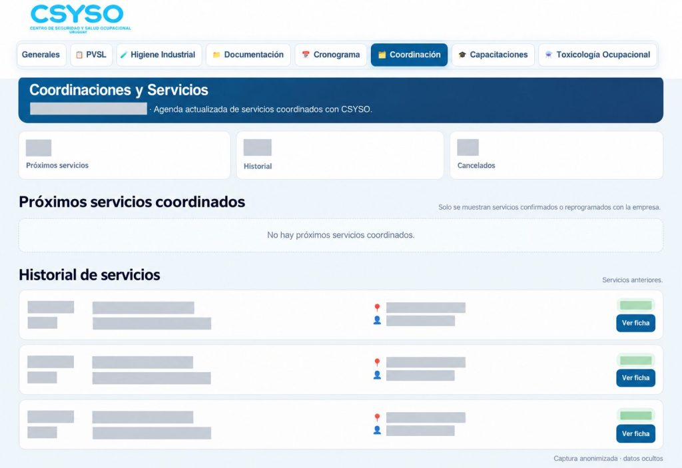
Task: Click person icon in first history row
Action: click(x=377, y=321)
